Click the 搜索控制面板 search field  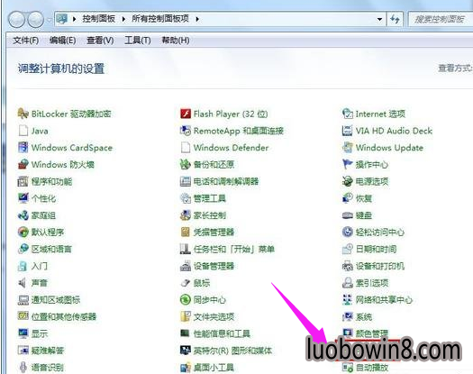click(441, 19)
